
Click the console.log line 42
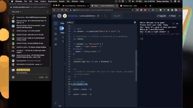pyautogui.click(x=93, y=61)
